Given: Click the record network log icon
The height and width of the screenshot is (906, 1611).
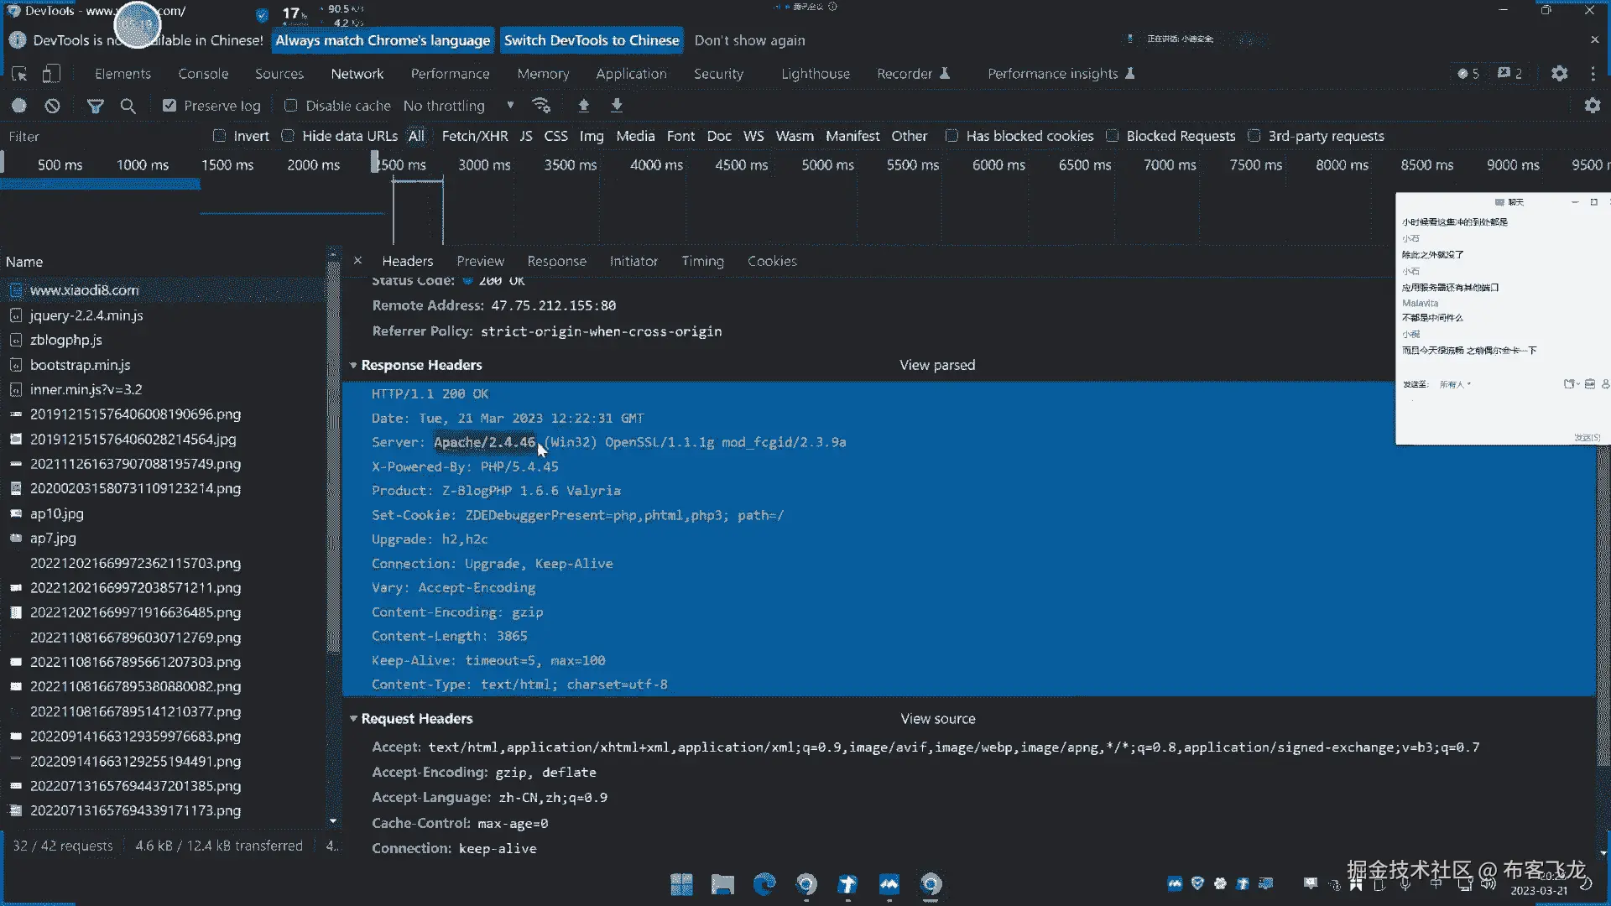Looking at the screenshot, I should click(18, 106).
